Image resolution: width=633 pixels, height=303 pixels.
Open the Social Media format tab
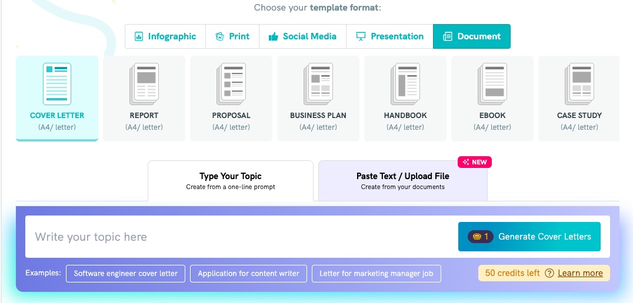pos(303,36)
